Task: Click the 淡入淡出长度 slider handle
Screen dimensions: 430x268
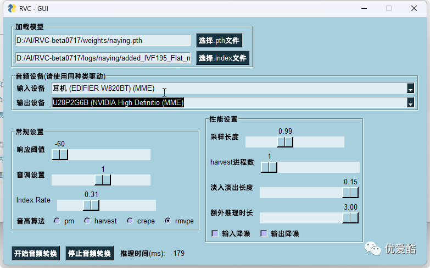Action: 350,193
